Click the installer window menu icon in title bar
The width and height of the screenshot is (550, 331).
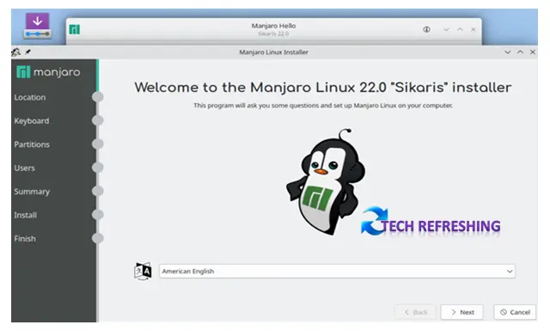pos(15,52)
